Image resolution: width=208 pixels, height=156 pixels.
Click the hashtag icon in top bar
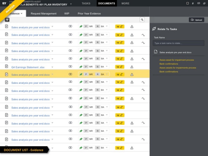(x=193, y=3)
